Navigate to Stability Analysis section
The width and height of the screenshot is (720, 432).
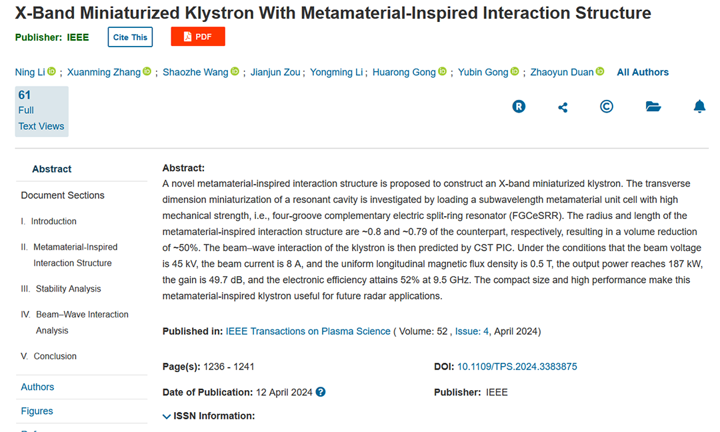point(68,289)
